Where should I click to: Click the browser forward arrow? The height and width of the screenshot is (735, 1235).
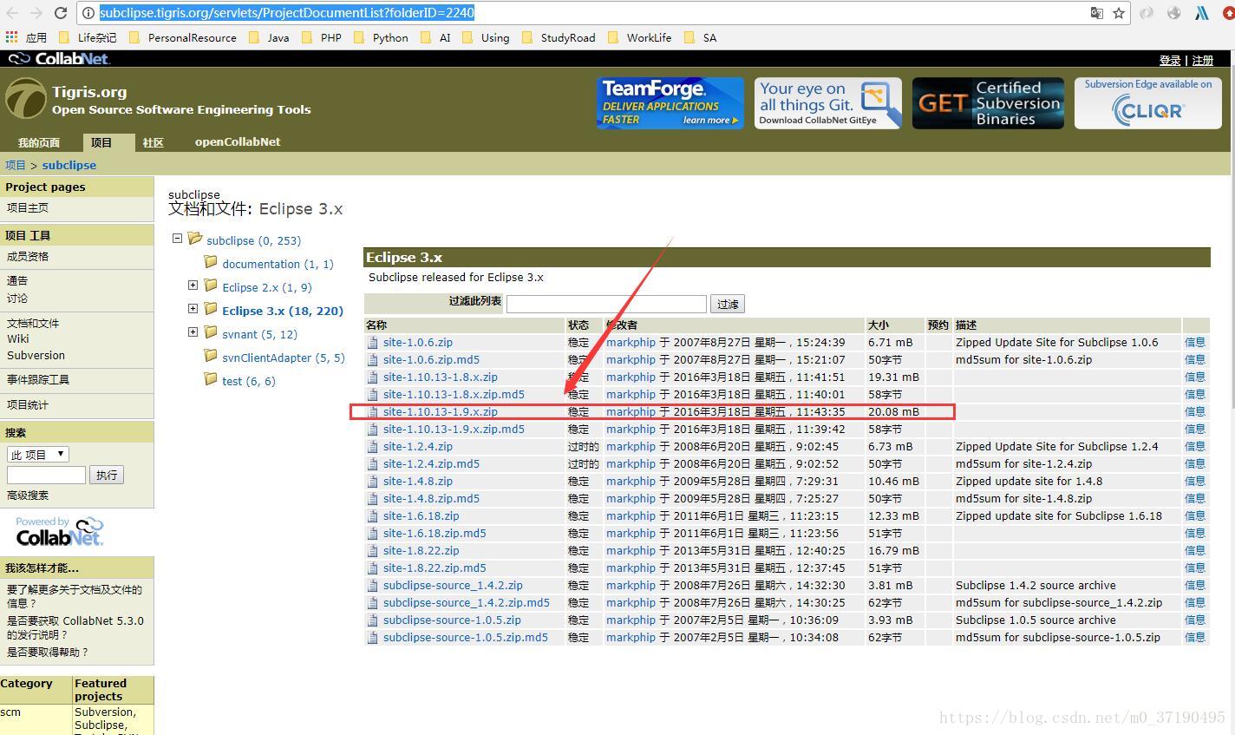click(x=36, y=13)
